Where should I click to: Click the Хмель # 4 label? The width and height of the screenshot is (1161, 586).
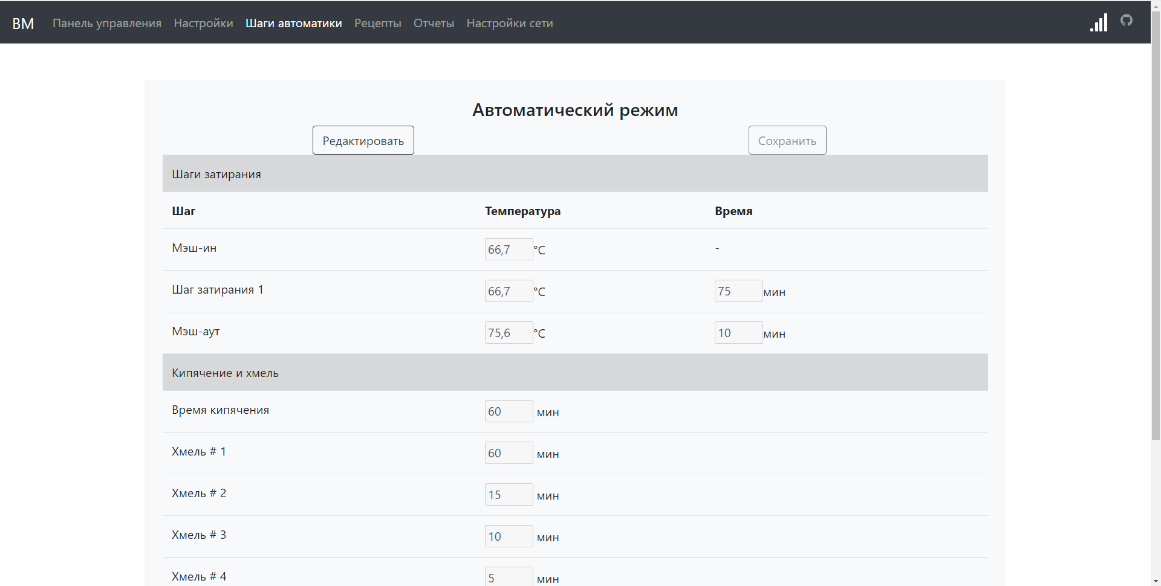pyautogui.click(x=199, y=576)
